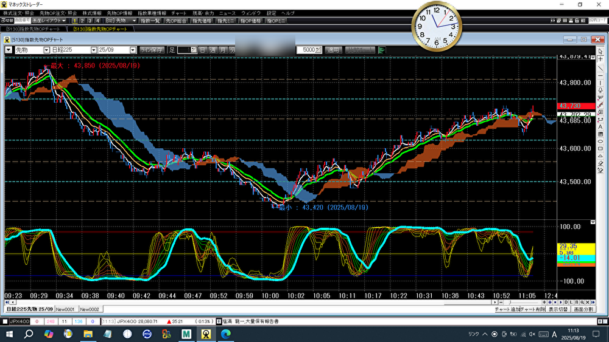
Task: Open the [02] 先物 dropdown
Action: tap(121, 21)
